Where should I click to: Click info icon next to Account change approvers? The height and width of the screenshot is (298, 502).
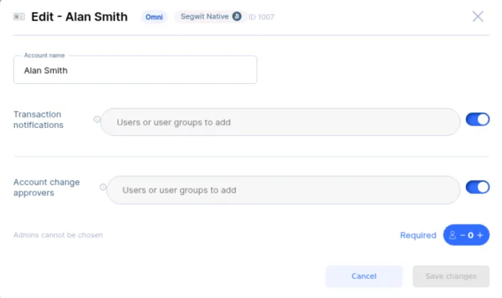point(103,187)
